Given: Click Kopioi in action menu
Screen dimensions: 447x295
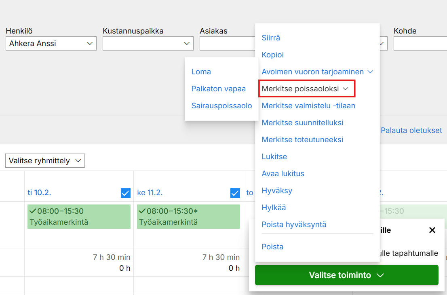Looking at the screenshot, I should click(273, 55).
